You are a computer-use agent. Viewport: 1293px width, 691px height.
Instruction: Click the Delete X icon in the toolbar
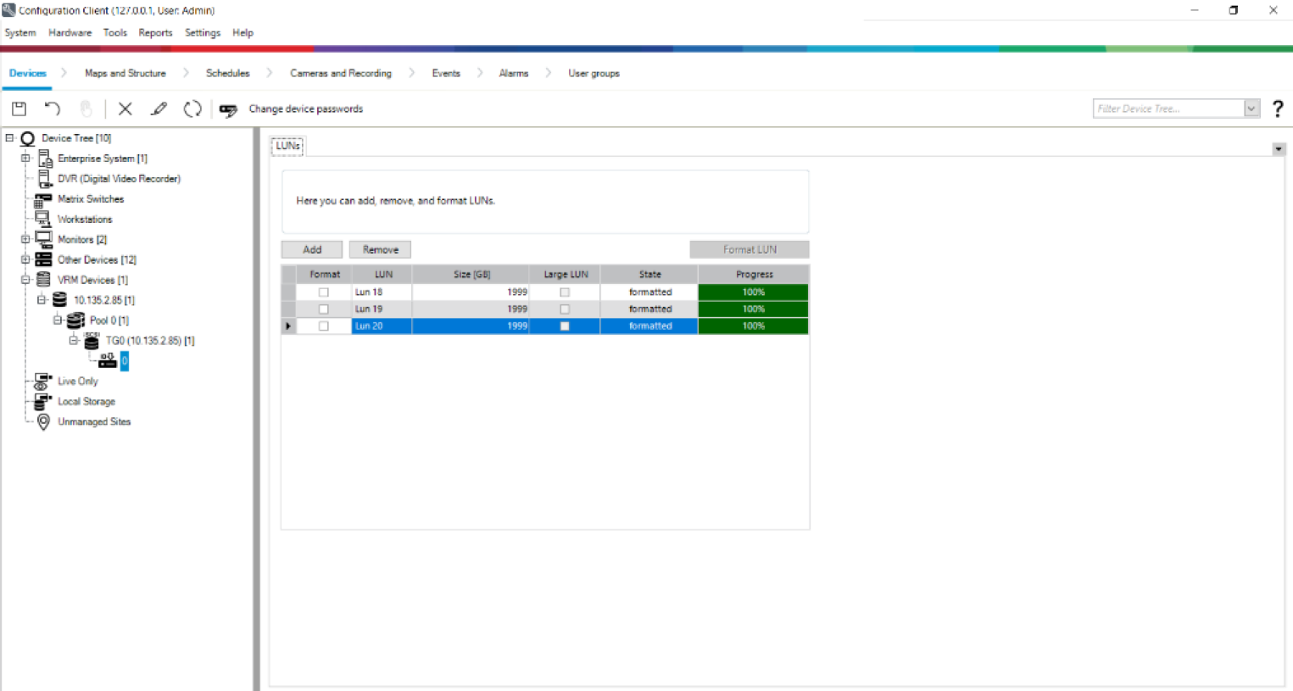coord(125,109)
